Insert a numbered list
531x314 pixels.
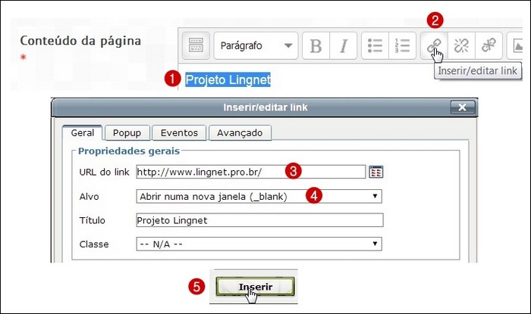point(402,45)
